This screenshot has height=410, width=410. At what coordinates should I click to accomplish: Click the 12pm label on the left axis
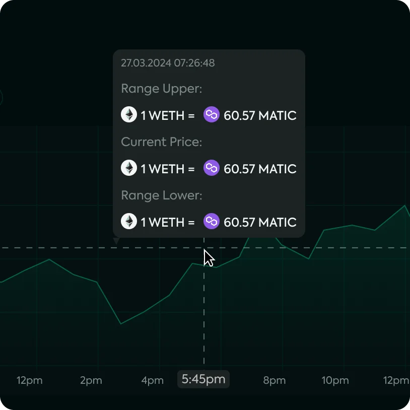tap(29, 380)
